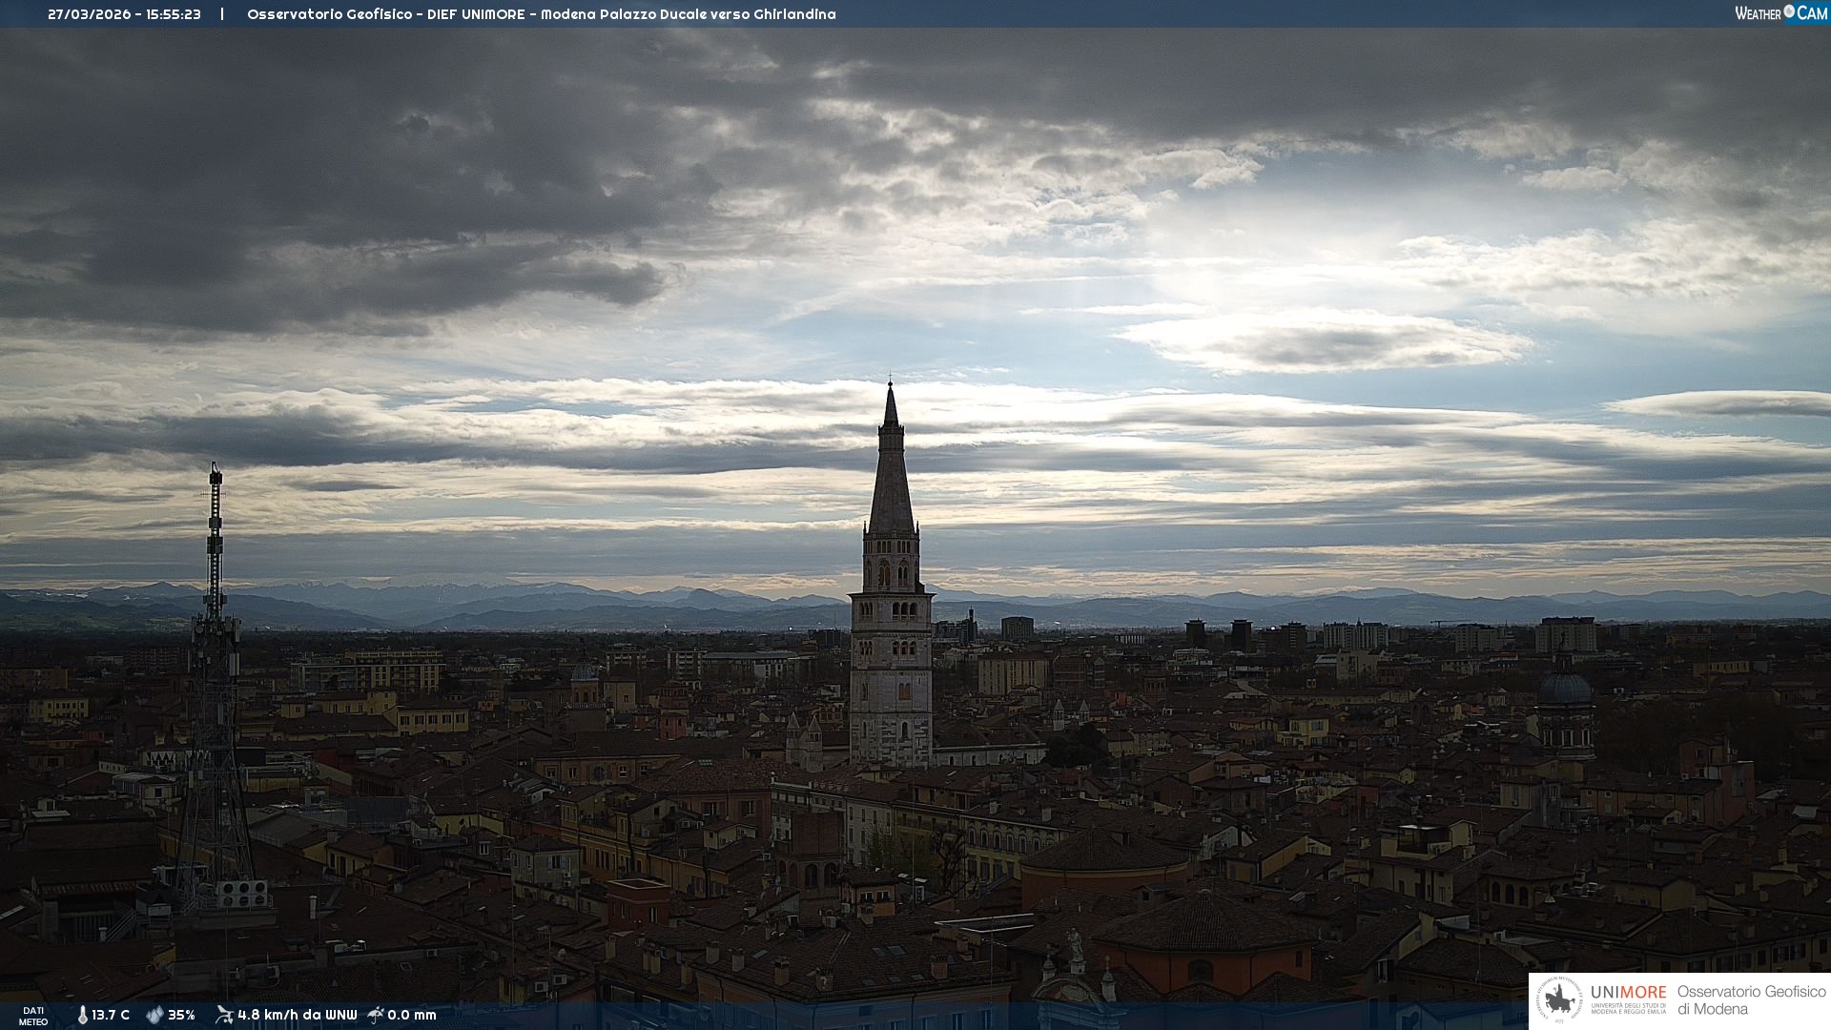Viewport: 1831px width, 1030px height.
Task: Click the UNIMORE wordmark in the banner
Action: coord(1628,993)
